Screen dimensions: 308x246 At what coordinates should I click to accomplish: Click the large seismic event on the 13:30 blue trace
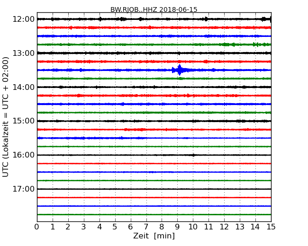point(179,70)
